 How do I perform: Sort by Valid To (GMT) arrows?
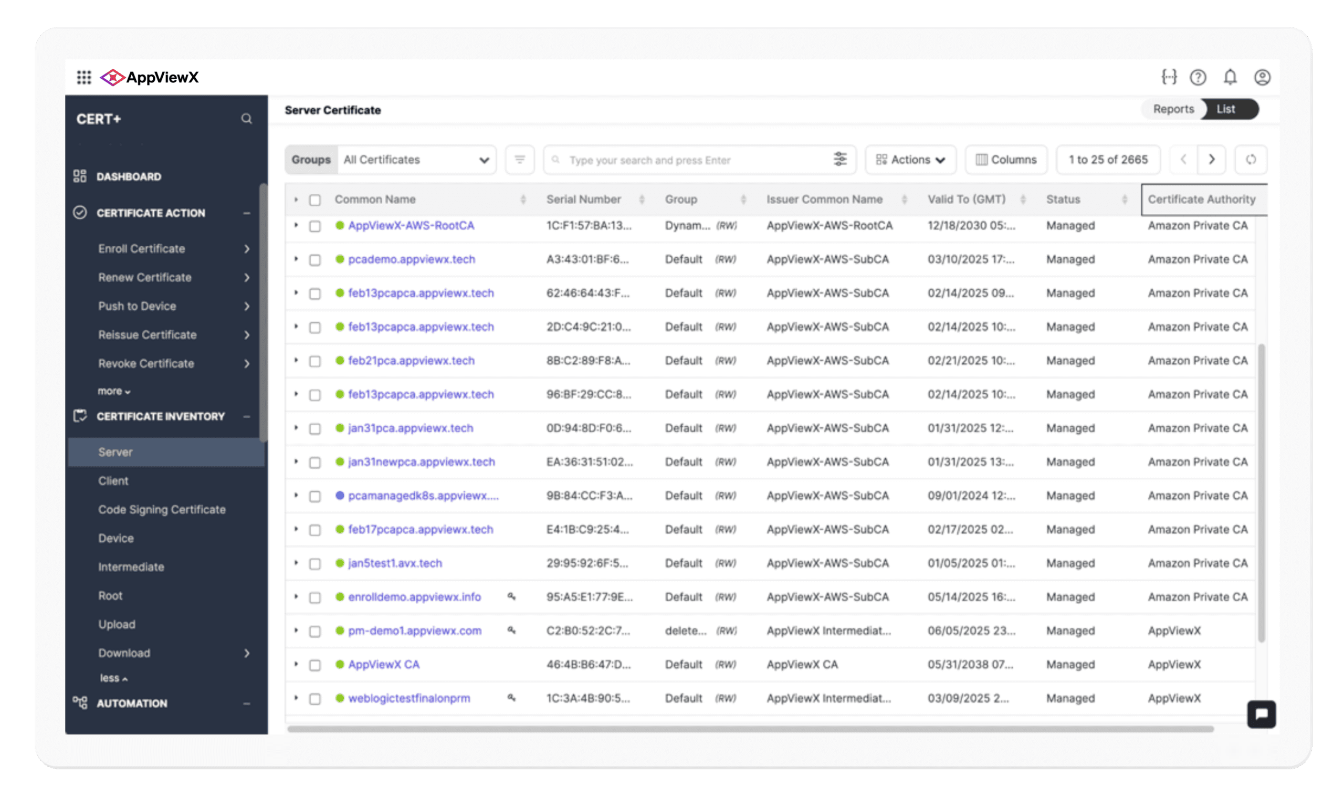click(1023, 199)
